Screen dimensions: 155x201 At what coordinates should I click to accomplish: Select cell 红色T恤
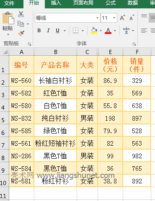[55, 93]
